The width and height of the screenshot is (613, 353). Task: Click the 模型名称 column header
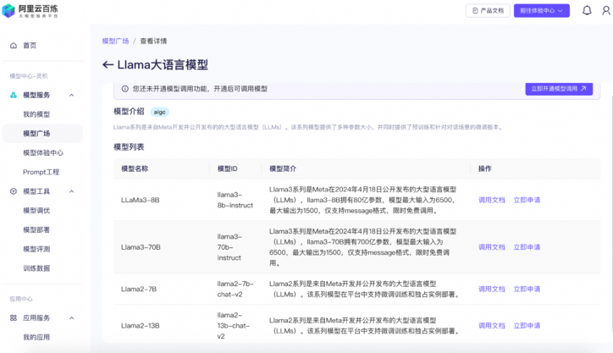[x=135, y=168]
